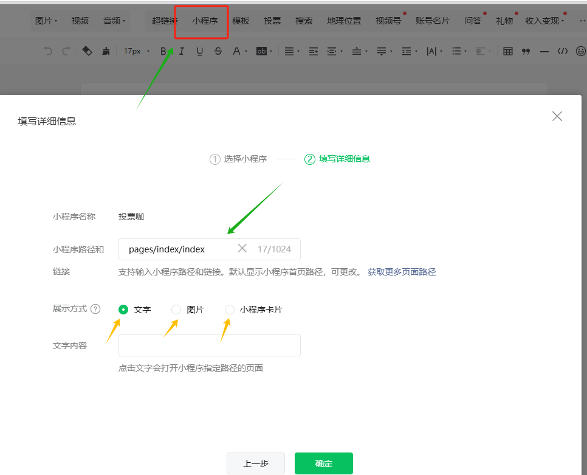Click the 搜索 menu item
This screenshot has height=475, width=587.
pyautogui.click(x=304, y=21)
